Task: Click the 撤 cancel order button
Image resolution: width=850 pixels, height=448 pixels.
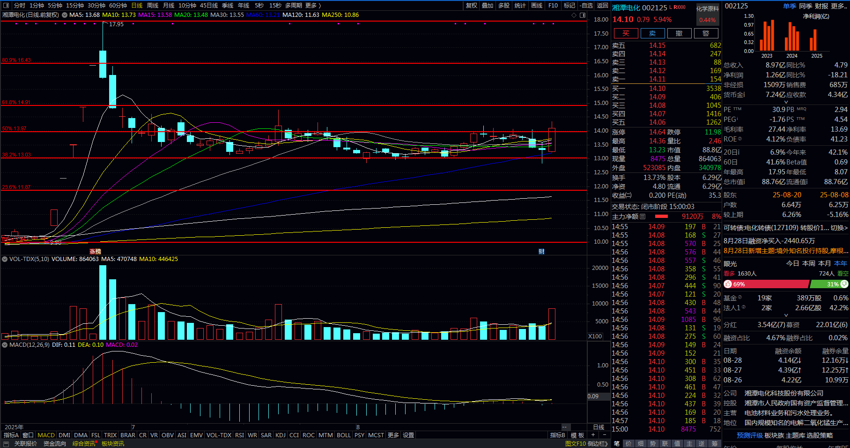Action: pyautogui.click(x=679, y=33)
